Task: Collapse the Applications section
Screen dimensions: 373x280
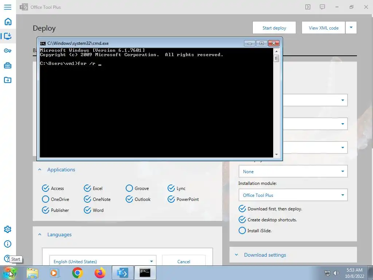Action: point(40,170)
